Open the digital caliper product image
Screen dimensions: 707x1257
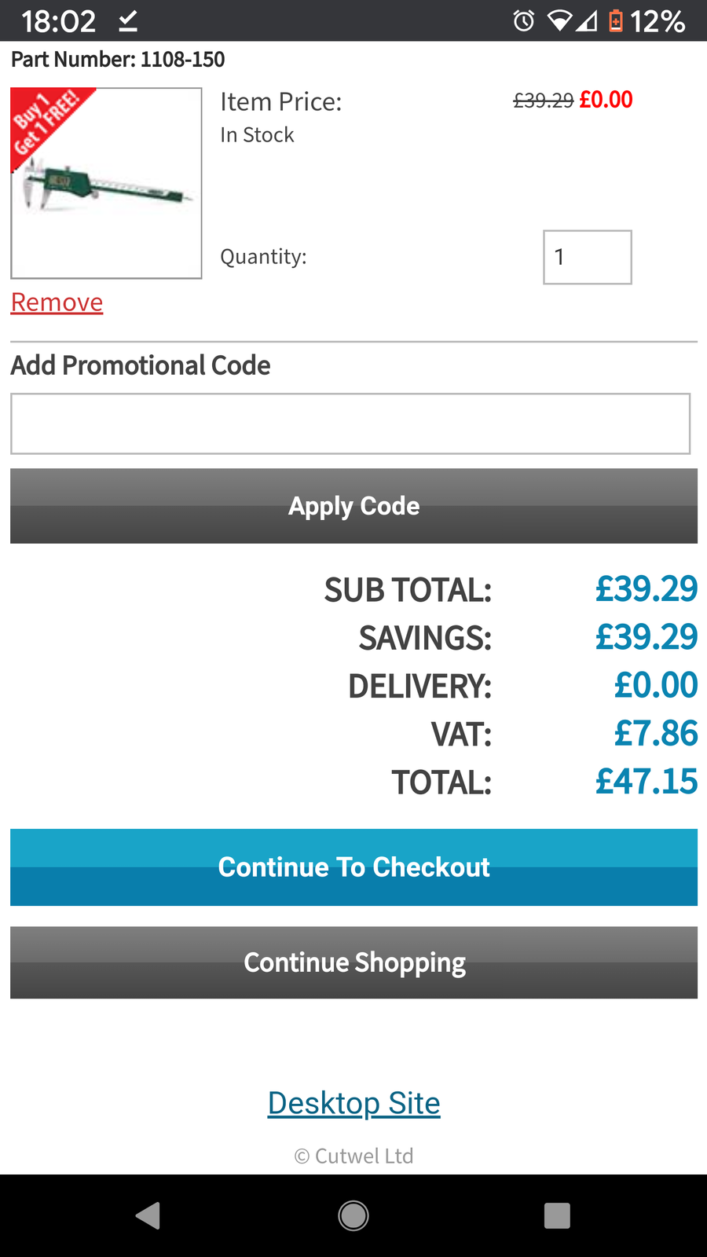(x=106, y=183)
